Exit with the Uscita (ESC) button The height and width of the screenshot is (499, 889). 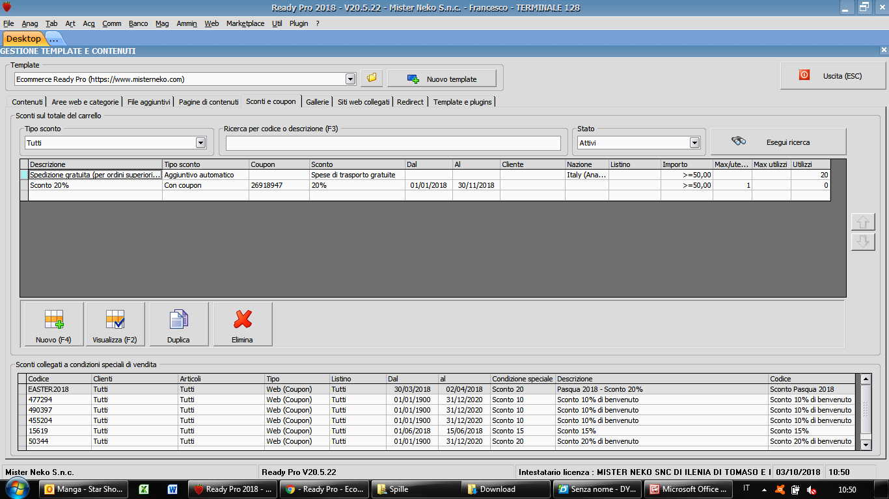click(833, 76)
